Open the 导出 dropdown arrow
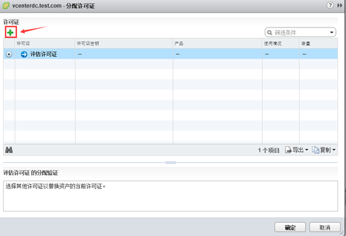This screenshot has height=236, width=346. point(307,150)
